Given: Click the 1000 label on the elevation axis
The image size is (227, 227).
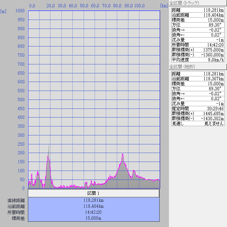Looking at the screenshot, I should click(x=20, y=11).
